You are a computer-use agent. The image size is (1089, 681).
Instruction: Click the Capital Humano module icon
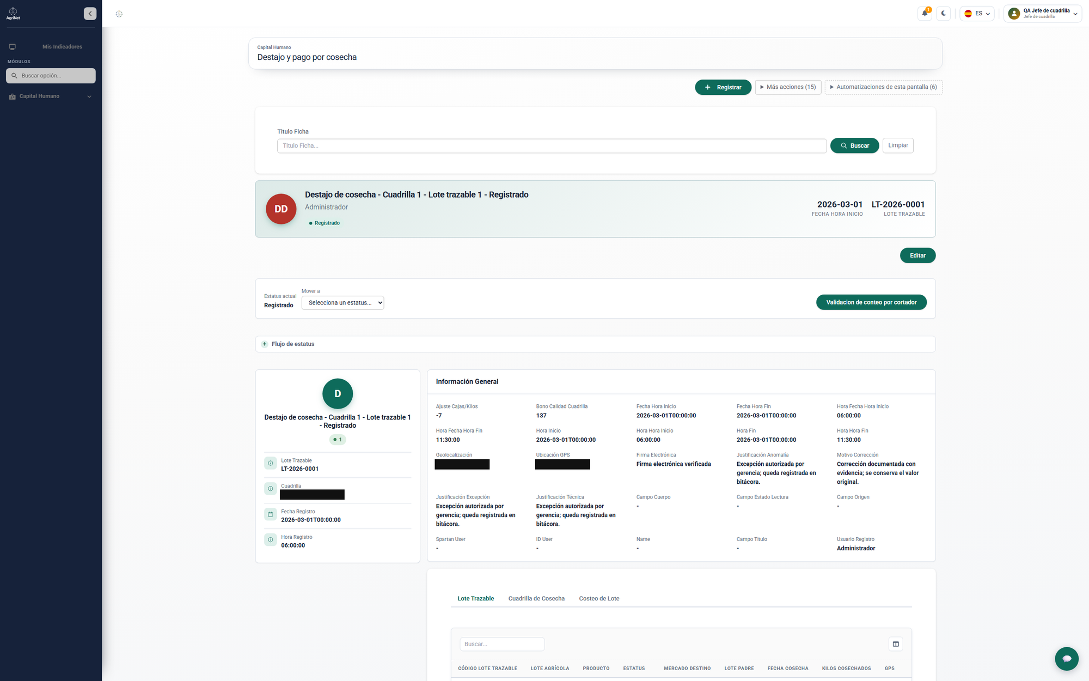pos(13,96)
